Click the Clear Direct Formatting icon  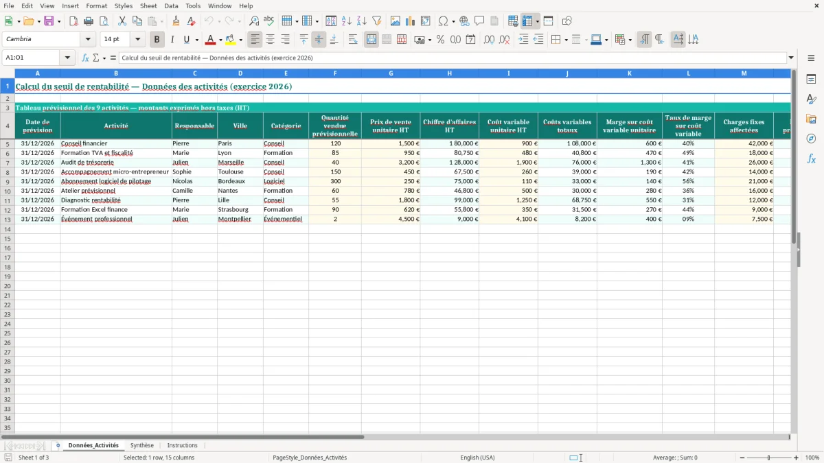pos(192,21)
